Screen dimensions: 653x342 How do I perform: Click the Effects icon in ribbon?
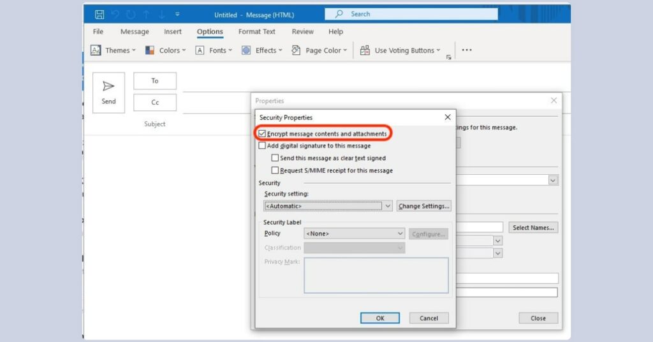coord(246,50)
